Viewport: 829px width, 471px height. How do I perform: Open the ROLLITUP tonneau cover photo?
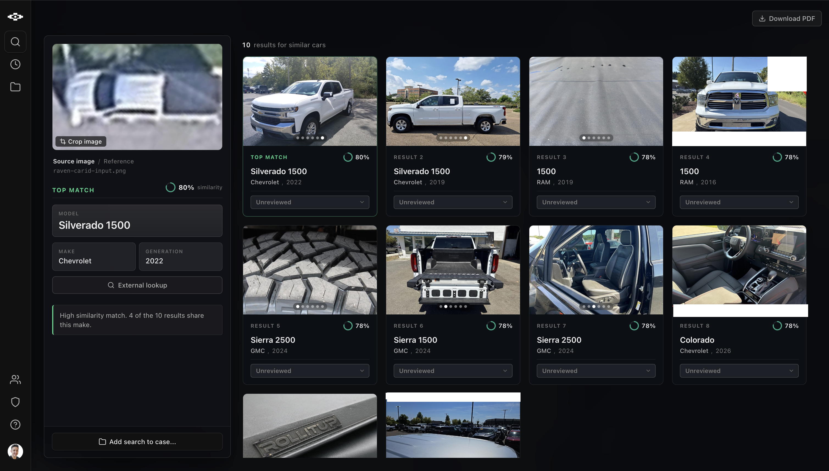pyautogui.click(x=310, y=426)
